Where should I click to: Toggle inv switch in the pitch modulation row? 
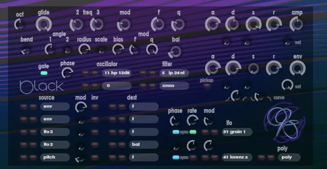tap(95, 157)
